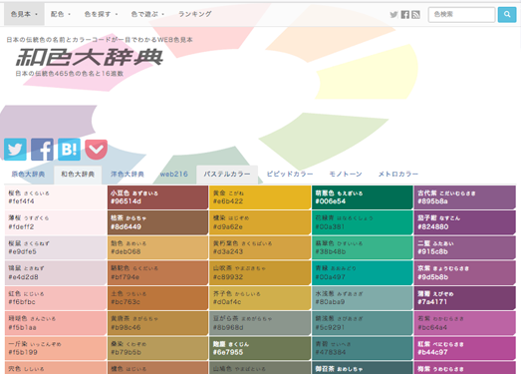The image size is (521, 374).
Task: Select the #478384 swatch
Action: (x=363, y=348)
